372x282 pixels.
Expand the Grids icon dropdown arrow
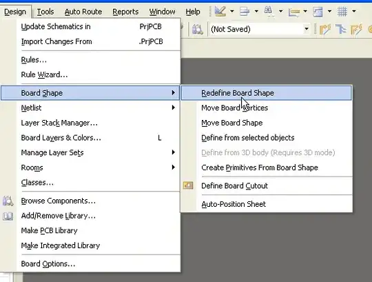pos(353,11)
